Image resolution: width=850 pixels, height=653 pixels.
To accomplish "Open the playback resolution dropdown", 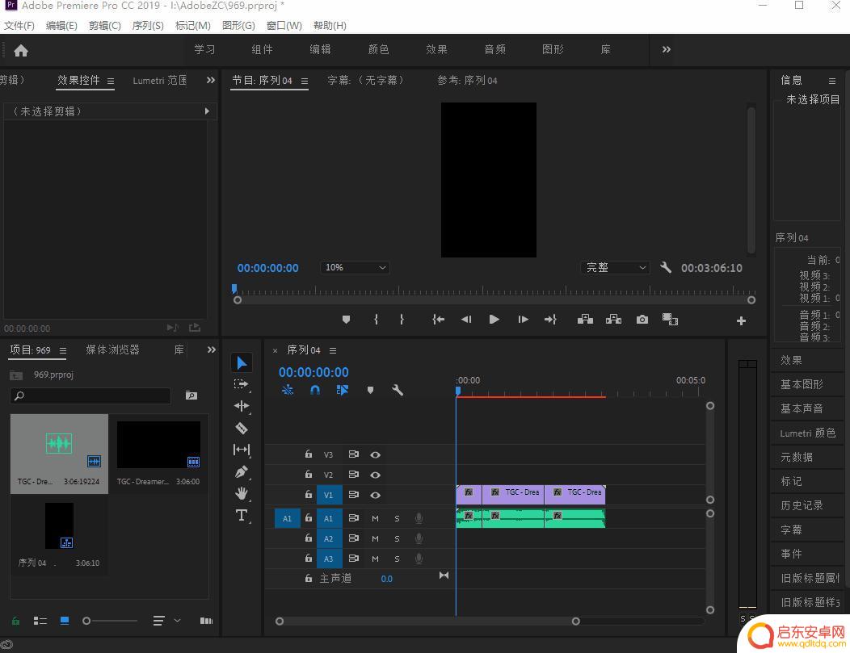I will tap(615, 267).
